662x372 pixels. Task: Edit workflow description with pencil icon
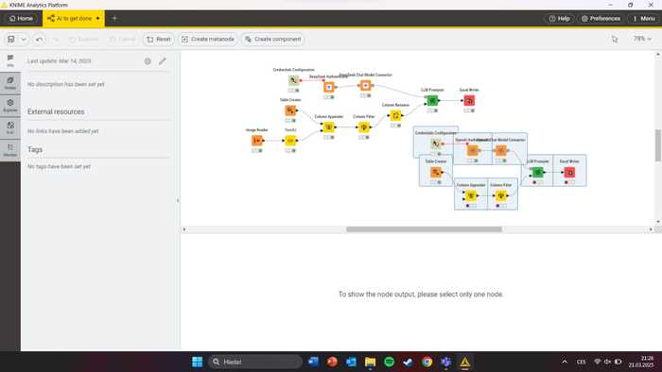click(x=163, y=61)
